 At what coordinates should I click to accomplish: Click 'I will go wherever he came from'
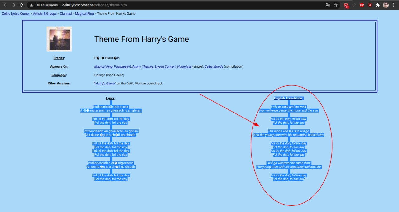pos(289,163)
